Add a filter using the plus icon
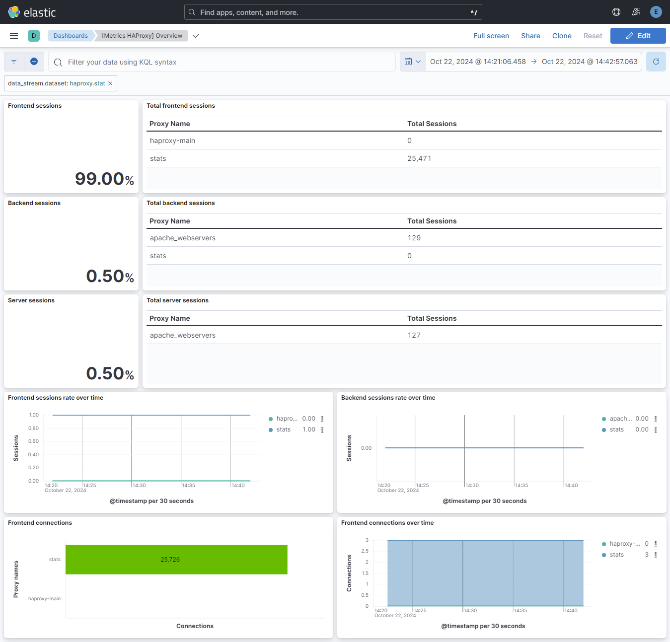Image resolution: width=670 pixels, height=642 pixels. [x=34, y=61]
